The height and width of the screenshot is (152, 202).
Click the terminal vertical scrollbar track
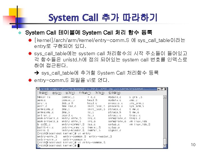(165, 118)
